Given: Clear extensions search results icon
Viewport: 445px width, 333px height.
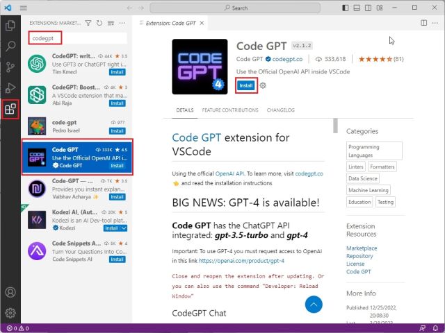Looking at the screenshot, I should (111, 23).
